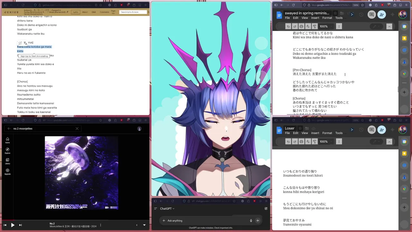Click Sign Up link on Genius header
Image resolution: width=412 pixels, height=232 pixels.
pyautogui.click(x=113, y=12)
